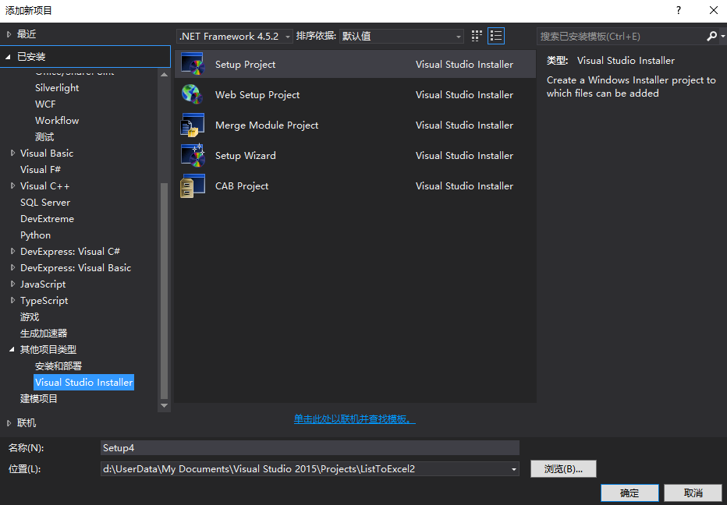
Task: Open the 位置 path history dropdown
Action: point(512,468)
